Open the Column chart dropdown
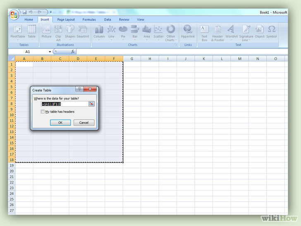 pos(99,32)
